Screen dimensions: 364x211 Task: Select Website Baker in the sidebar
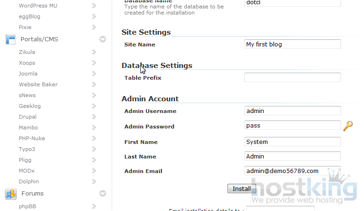38,84
